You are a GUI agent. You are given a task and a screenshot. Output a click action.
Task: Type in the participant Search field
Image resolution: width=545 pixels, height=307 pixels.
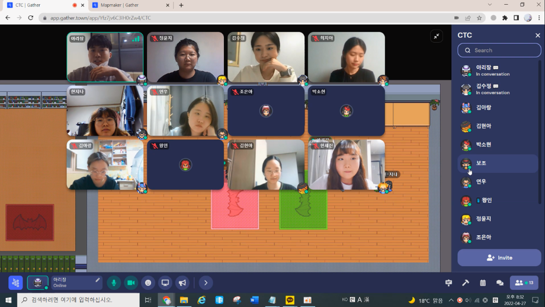point(504,50)
